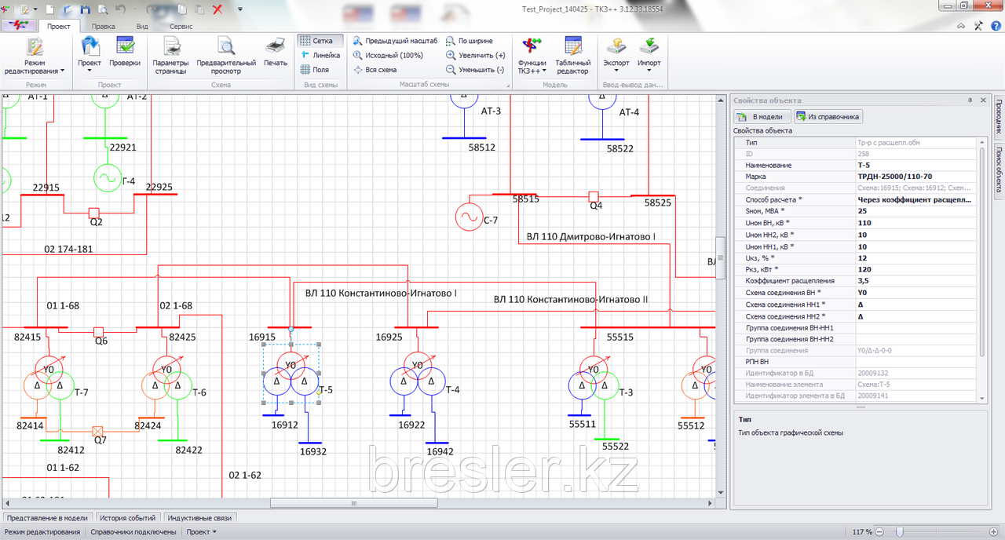This screenshot has width=1005, height=540.
Task: Toggle the Линейка ruler display
Action: point(319,55)
